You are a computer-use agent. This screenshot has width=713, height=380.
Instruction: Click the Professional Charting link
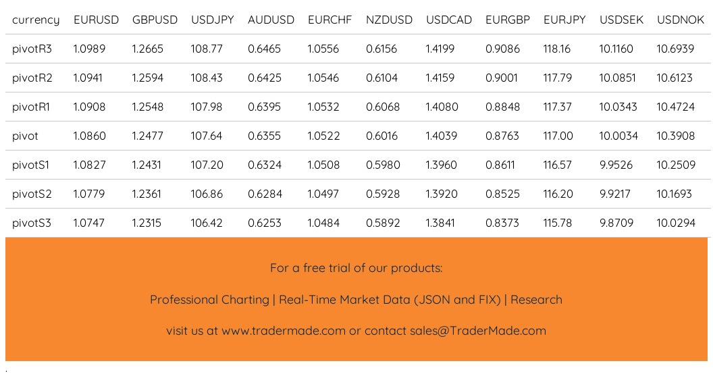coord(209,300)
